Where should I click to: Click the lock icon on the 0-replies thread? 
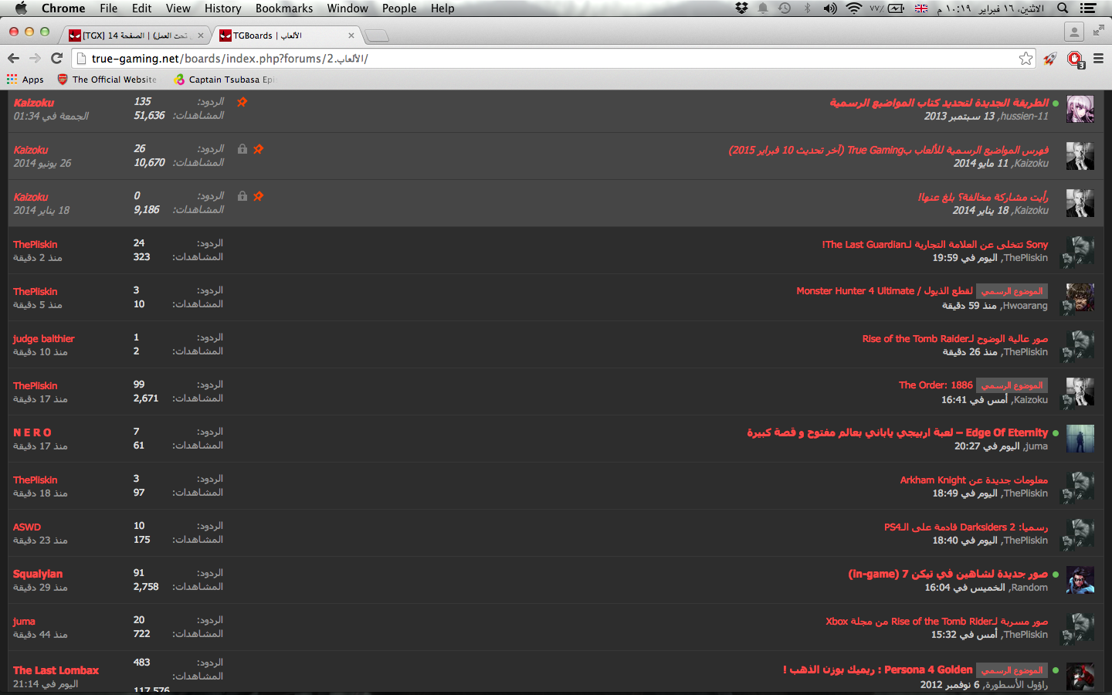coord(242,196)
